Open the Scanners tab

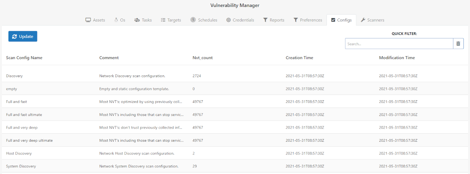[372, 20]
